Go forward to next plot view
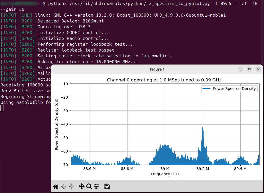Screen dimensions: 264x193 pos(71,186)
